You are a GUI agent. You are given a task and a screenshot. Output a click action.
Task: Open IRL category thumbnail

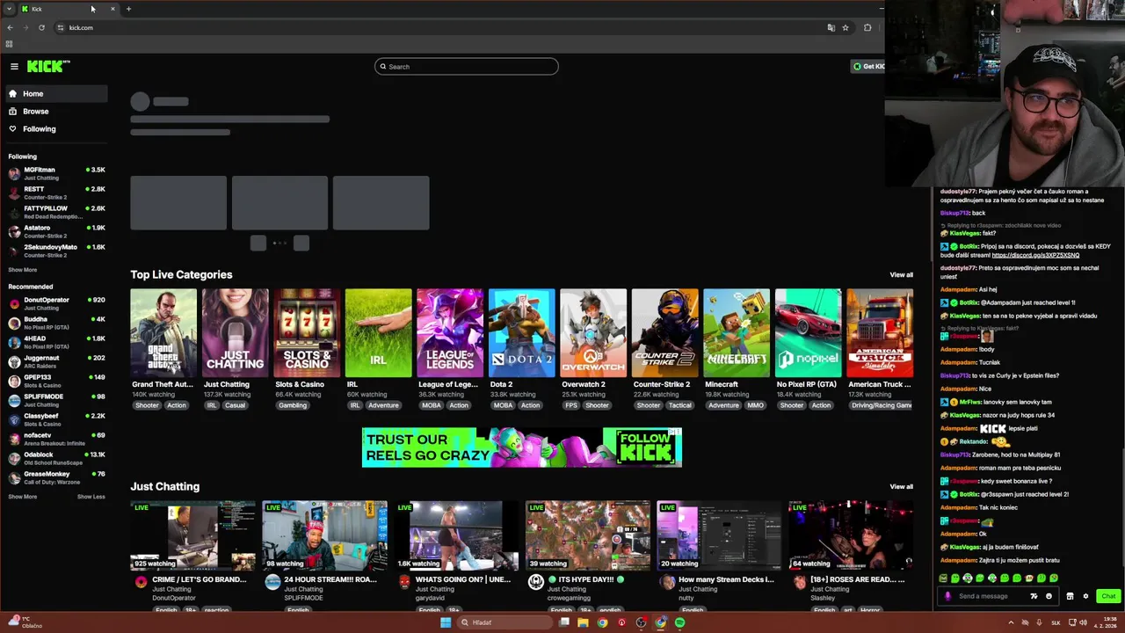[x=378, y=332]
